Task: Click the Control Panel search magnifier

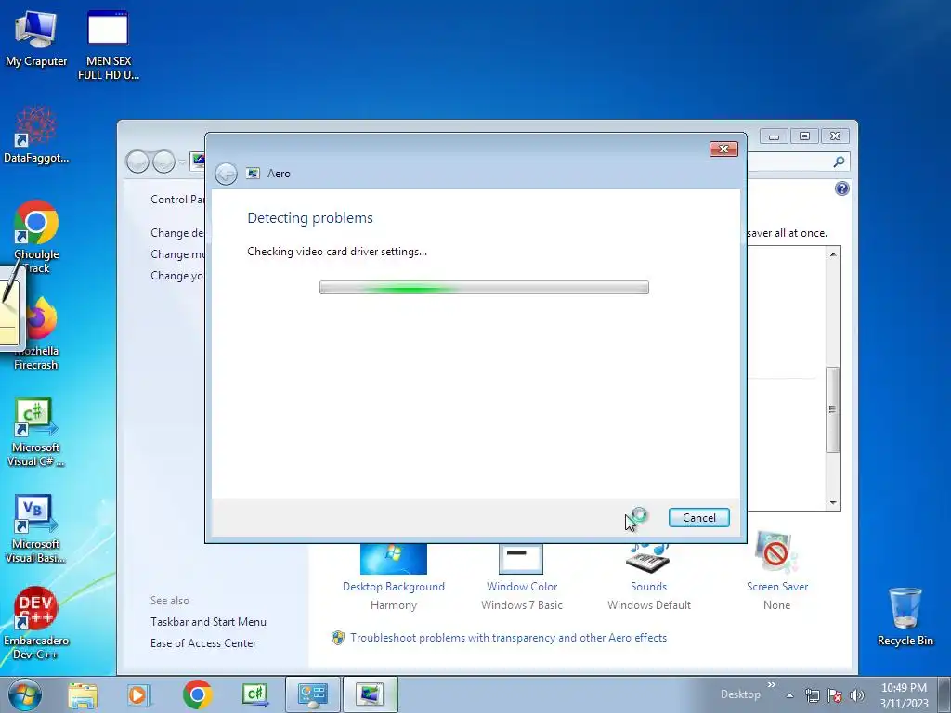Action: point(839,162)
